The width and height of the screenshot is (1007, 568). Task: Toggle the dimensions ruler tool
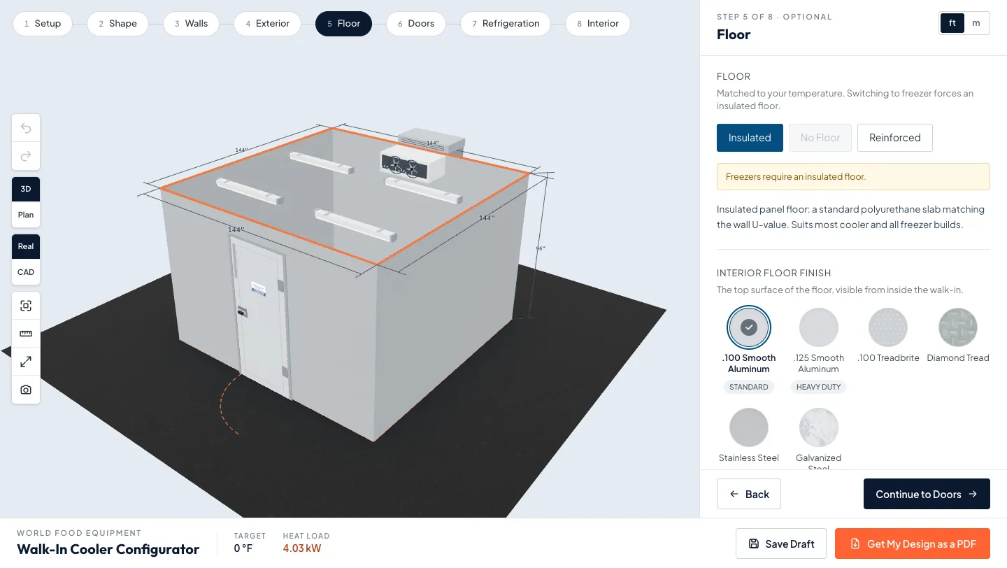[26, 334]
